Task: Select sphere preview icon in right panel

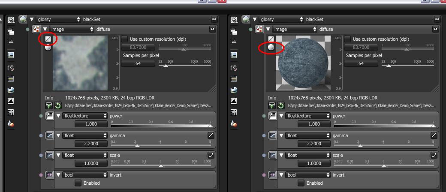Action: pos(271,47)
